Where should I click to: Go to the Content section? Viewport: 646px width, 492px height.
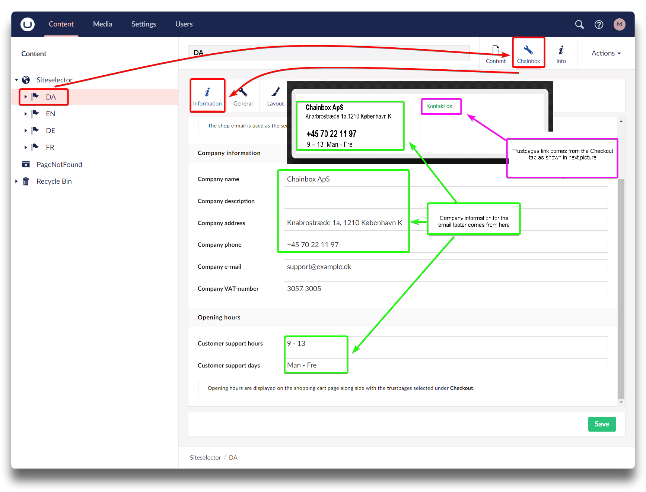[x=61, y=24]
